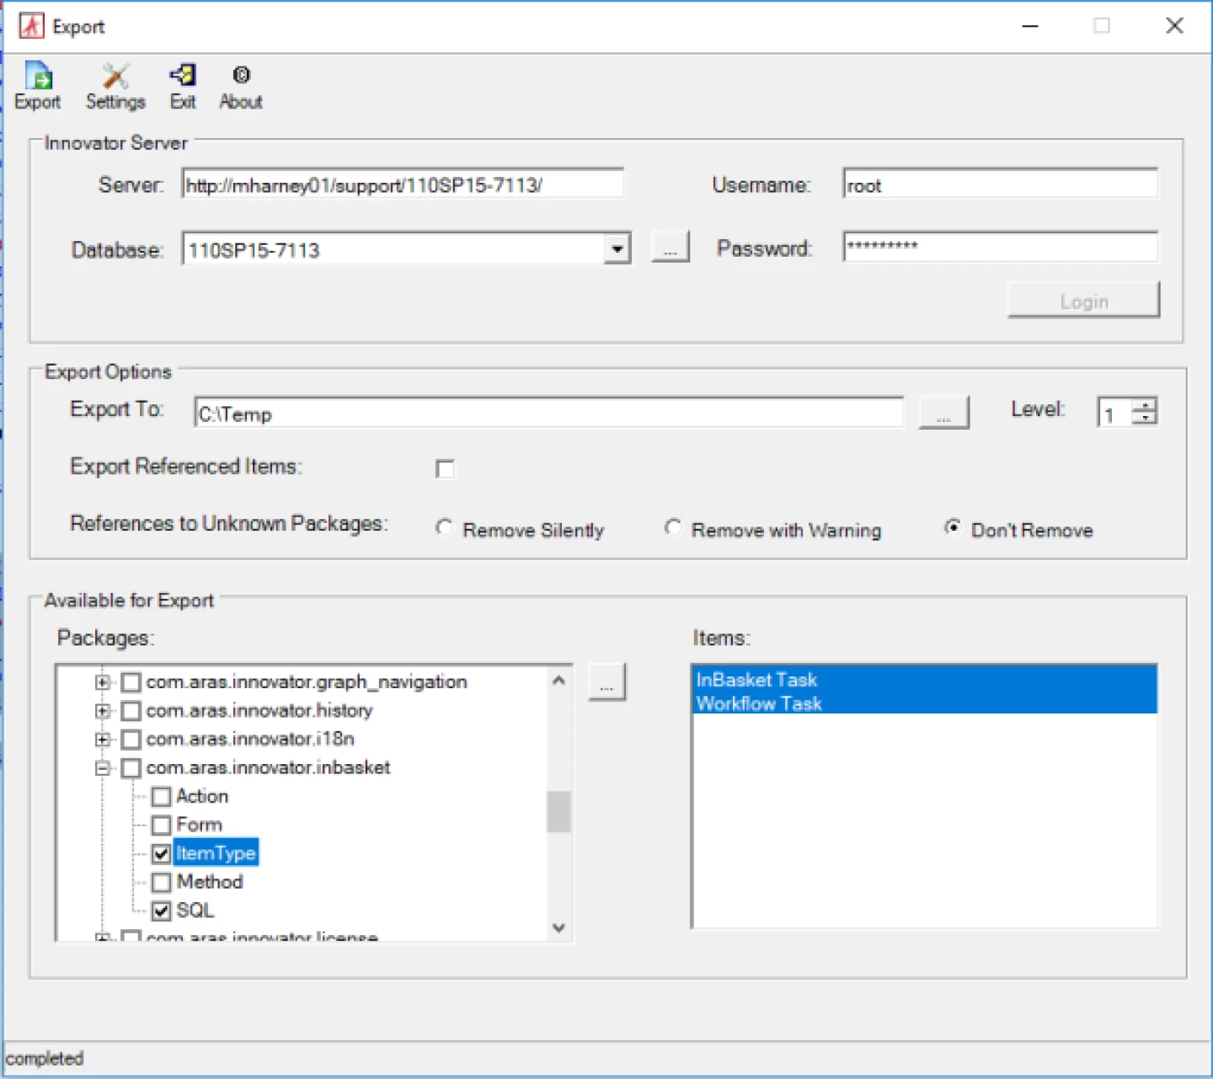Uncheck the ItemType checkbox
1213x1079 pixels.
point(161,853)
